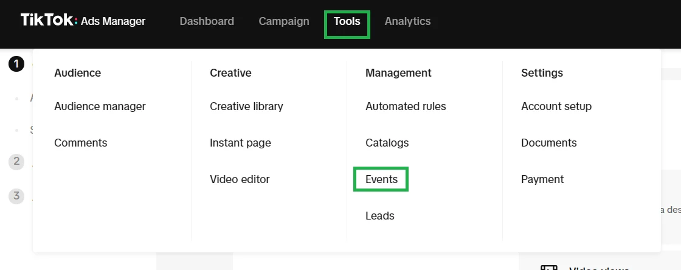The image size is (681, 270).
Task: Choose Events in Management column
Action: pyautogui.click(x=381, y=179)
